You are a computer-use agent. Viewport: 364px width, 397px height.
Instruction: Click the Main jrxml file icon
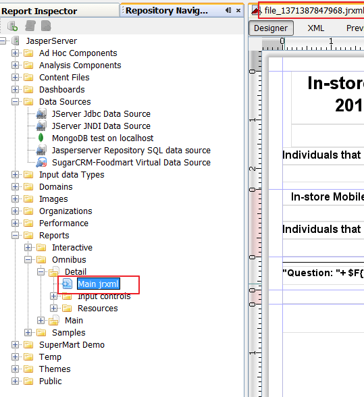pos(67,284)
